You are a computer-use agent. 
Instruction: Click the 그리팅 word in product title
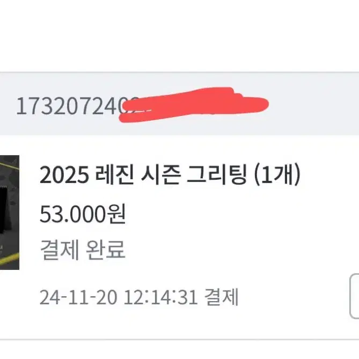[217, 174]
